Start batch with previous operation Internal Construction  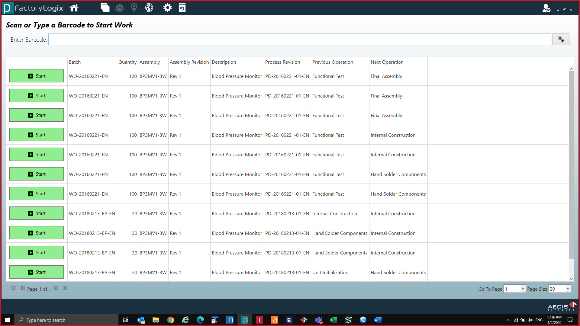click(x=37, y=213)
